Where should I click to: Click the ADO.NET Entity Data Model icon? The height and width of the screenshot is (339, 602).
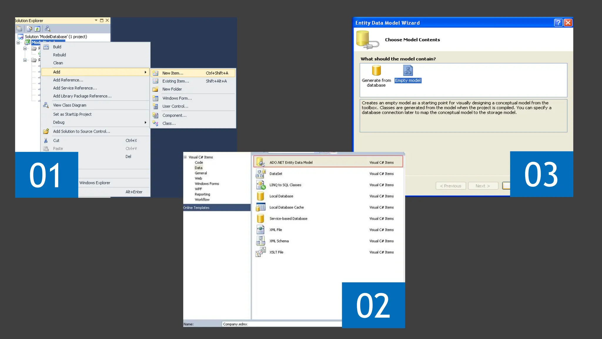[260, 162]
